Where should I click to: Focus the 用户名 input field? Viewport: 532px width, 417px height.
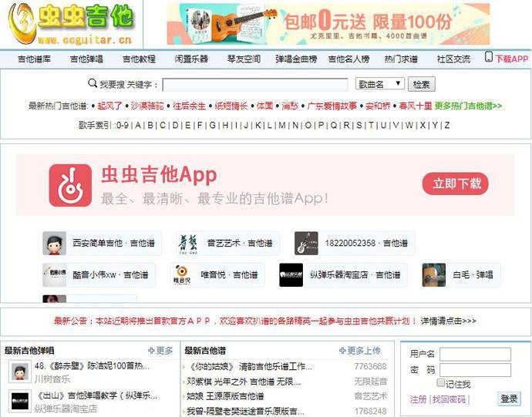pos(476,355)
